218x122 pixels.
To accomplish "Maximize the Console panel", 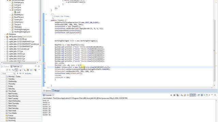I will pos(215,95).
